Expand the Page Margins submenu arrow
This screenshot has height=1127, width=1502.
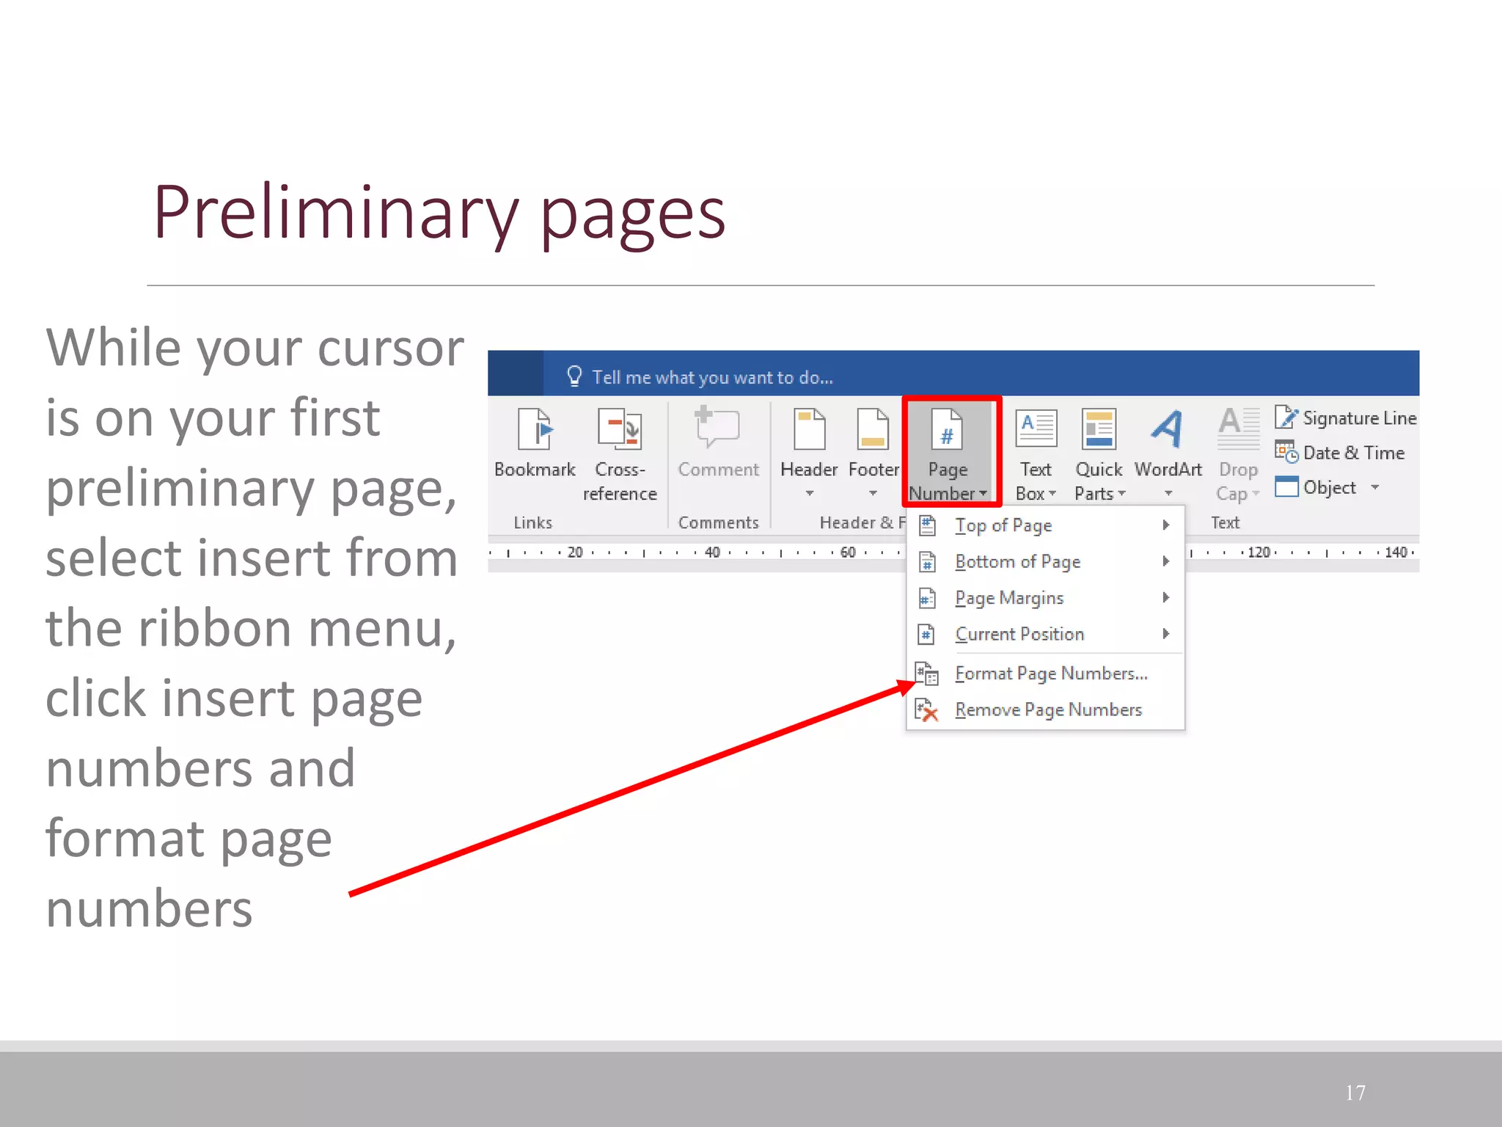1165,597
